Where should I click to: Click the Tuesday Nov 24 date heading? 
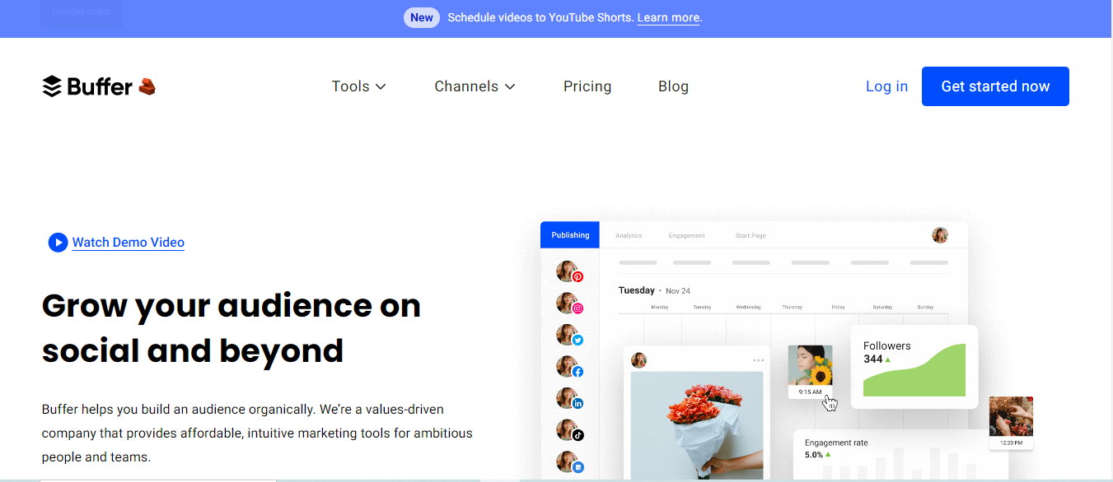click(x=654, y=290)
